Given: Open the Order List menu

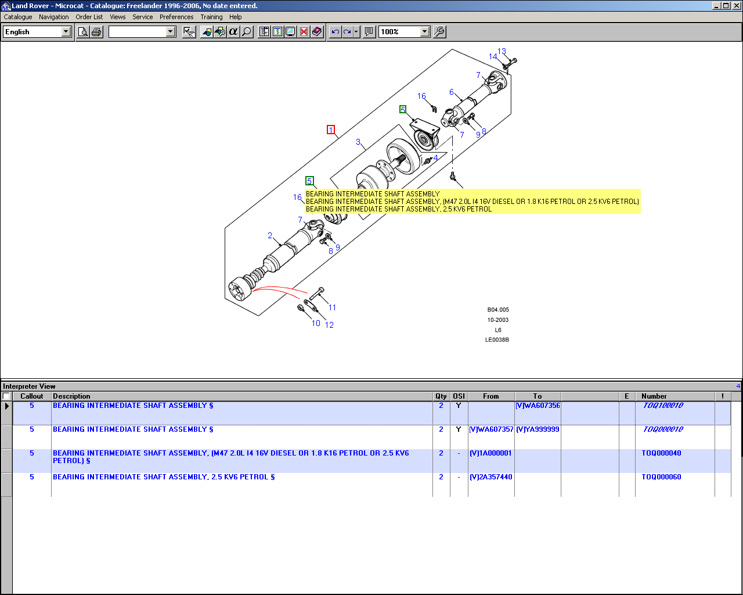Looking at the screenshot, I should tap(89, 17).
